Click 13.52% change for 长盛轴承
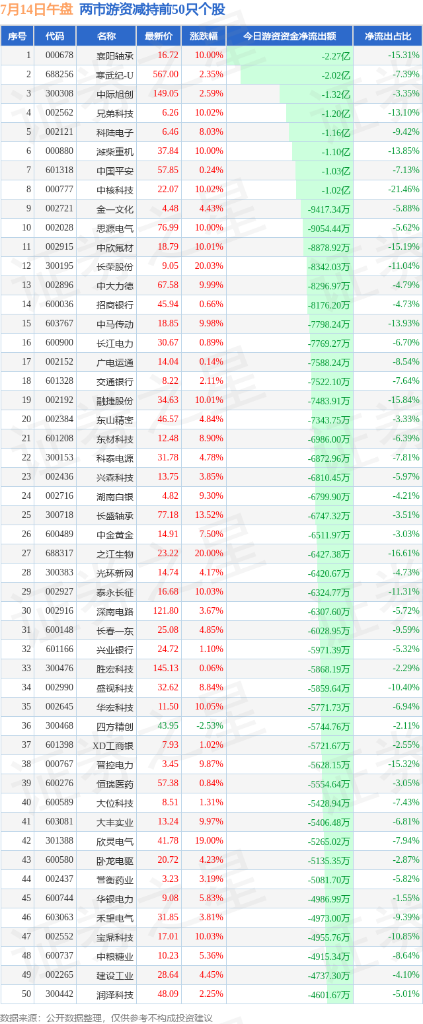423x1024 pixels. [210, 515]
